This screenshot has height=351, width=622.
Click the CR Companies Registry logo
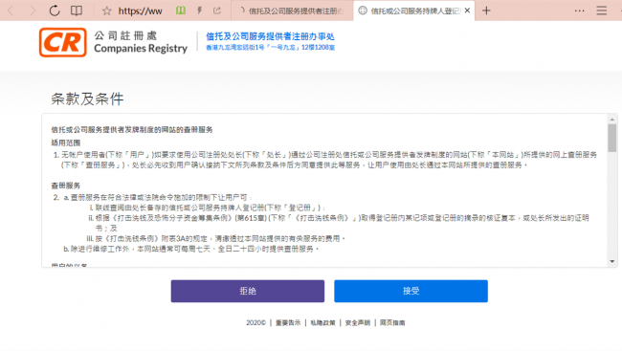[x=114, y=42]
